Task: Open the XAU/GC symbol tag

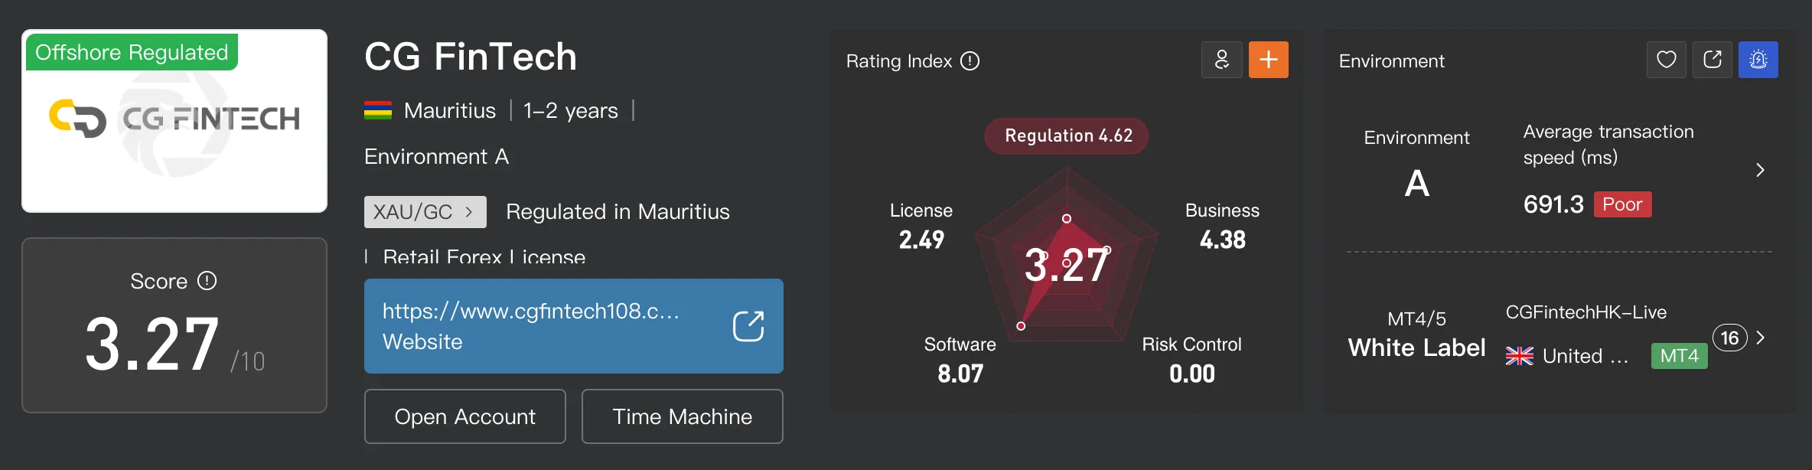Action: click(x=425, y=212)
